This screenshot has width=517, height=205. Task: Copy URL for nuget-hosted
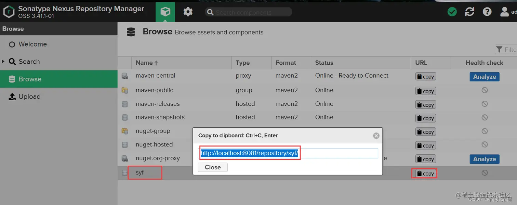coord(425,145)
